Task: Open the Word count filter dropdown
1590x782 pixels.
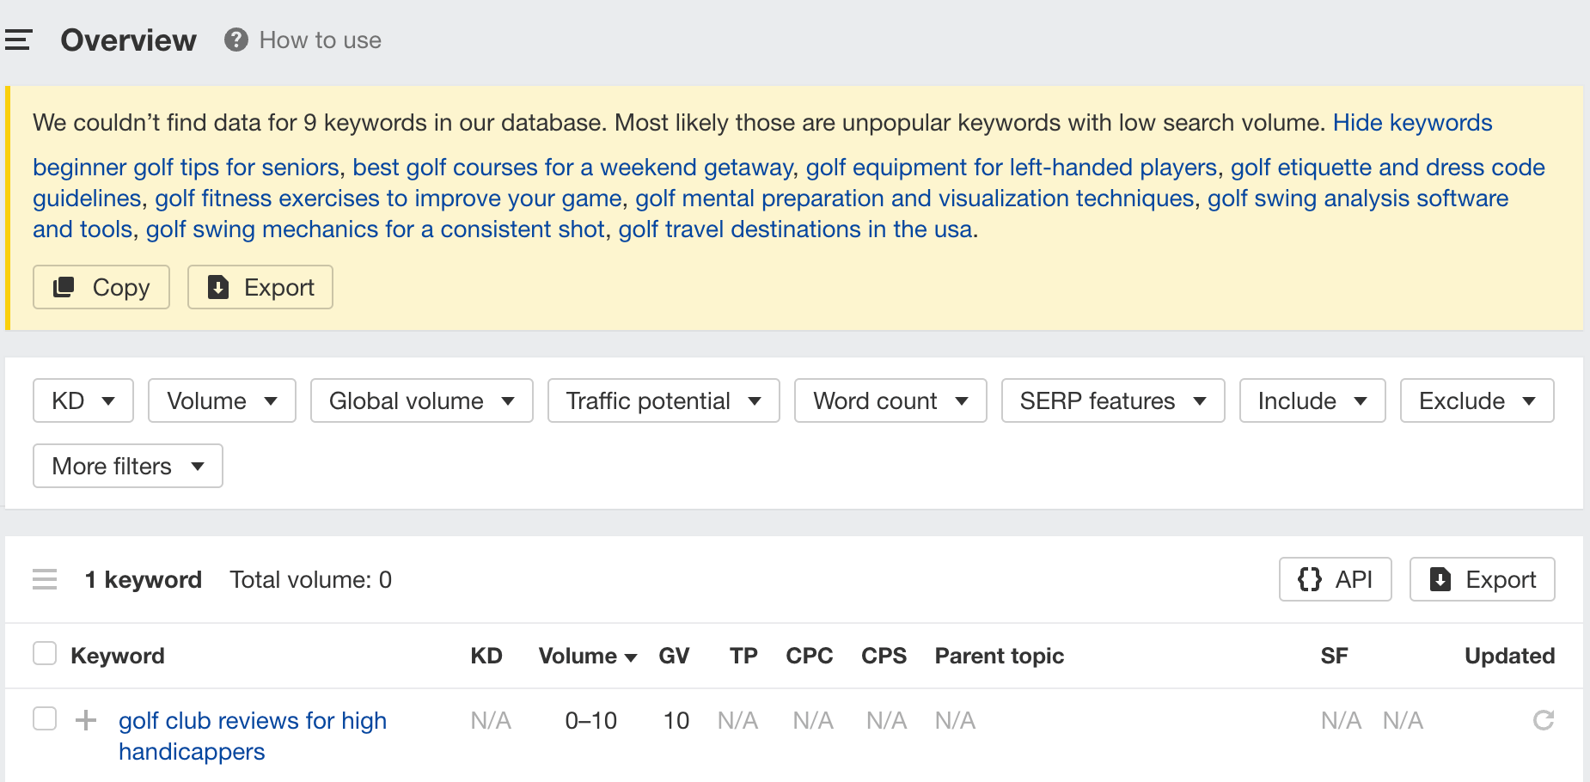Action: (890, 400)
